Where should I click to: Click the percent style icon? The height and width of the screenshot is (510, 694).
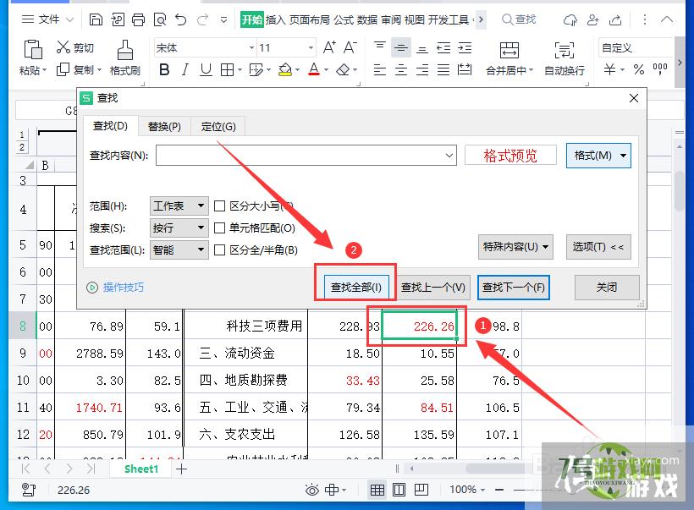(639, 69)
